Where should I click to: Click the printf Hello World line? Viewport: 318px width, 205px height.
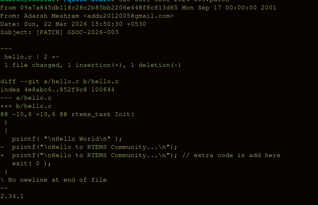(67, 139)
